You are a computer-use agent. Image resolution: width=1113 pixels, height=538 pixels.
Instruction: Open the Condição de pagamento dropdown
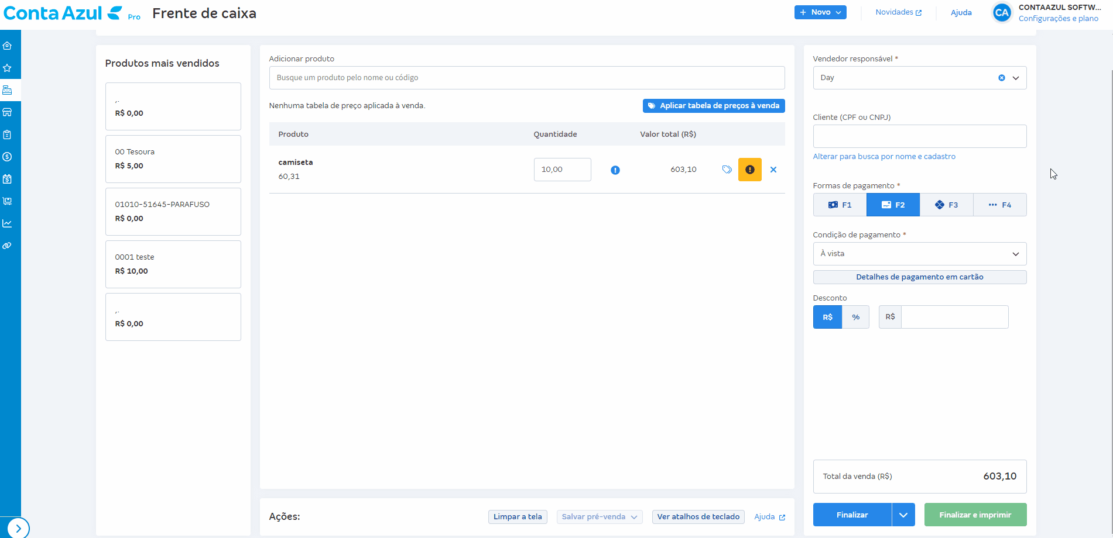pos(920,254)
